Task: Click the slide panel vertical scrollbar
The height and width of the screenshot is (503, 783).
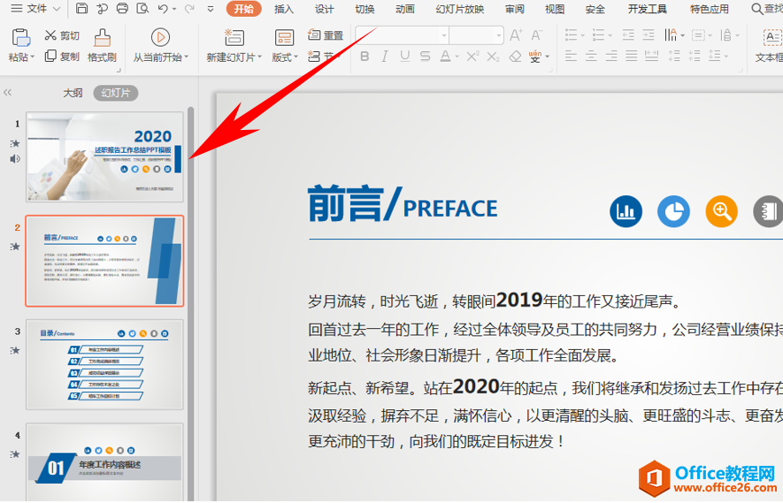Action: [x=191, y=304]
